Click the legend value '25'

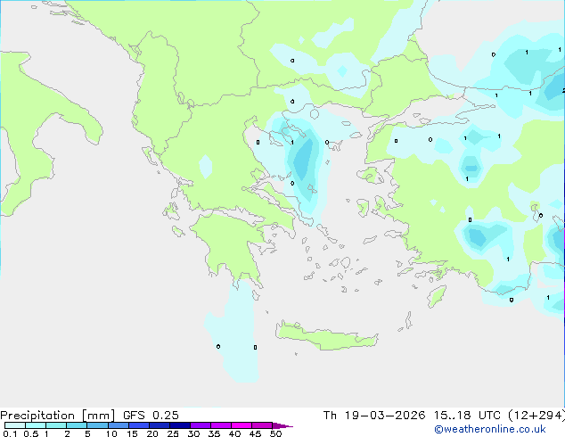tap(173, 433)
